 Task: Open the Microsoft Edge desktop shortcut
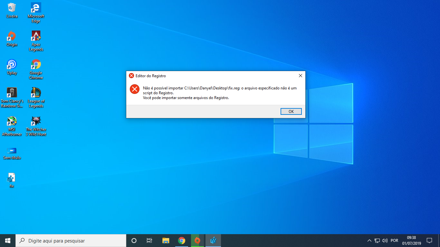[36, 13]
